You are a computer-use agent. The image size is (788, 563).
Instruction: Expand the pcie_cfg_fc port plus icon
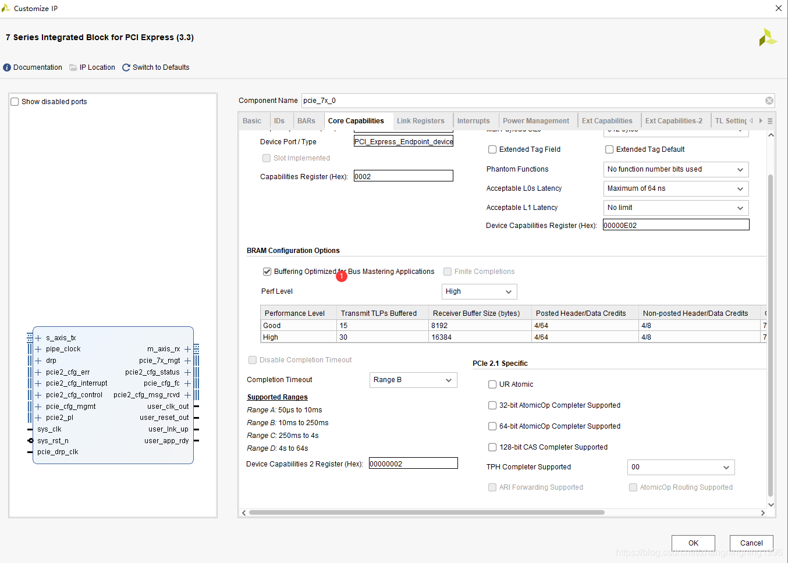click(x=187, y=383)
